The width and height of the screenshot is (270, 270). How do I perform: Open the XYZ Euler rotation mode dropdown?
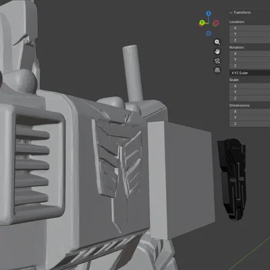tap(250, 73)
